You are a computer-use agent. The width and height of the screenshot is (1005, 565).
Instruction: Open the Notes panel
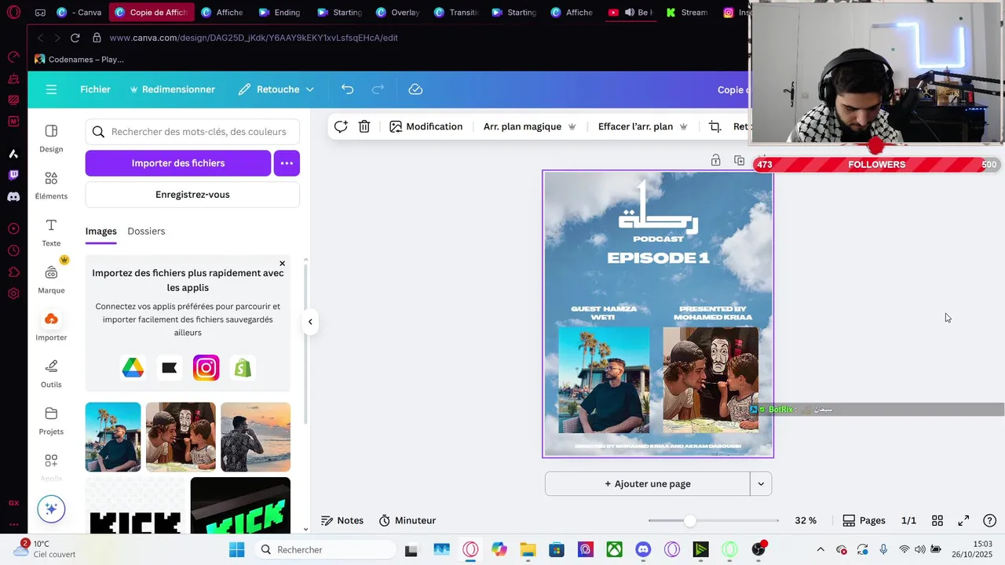tap(342, 520)
